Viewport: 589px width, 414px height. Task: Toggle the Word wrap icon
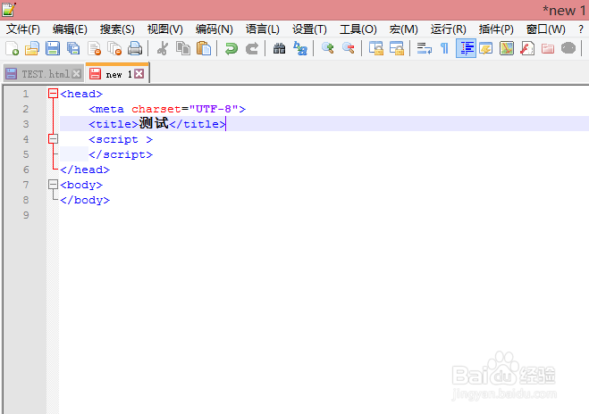(424, 48)
